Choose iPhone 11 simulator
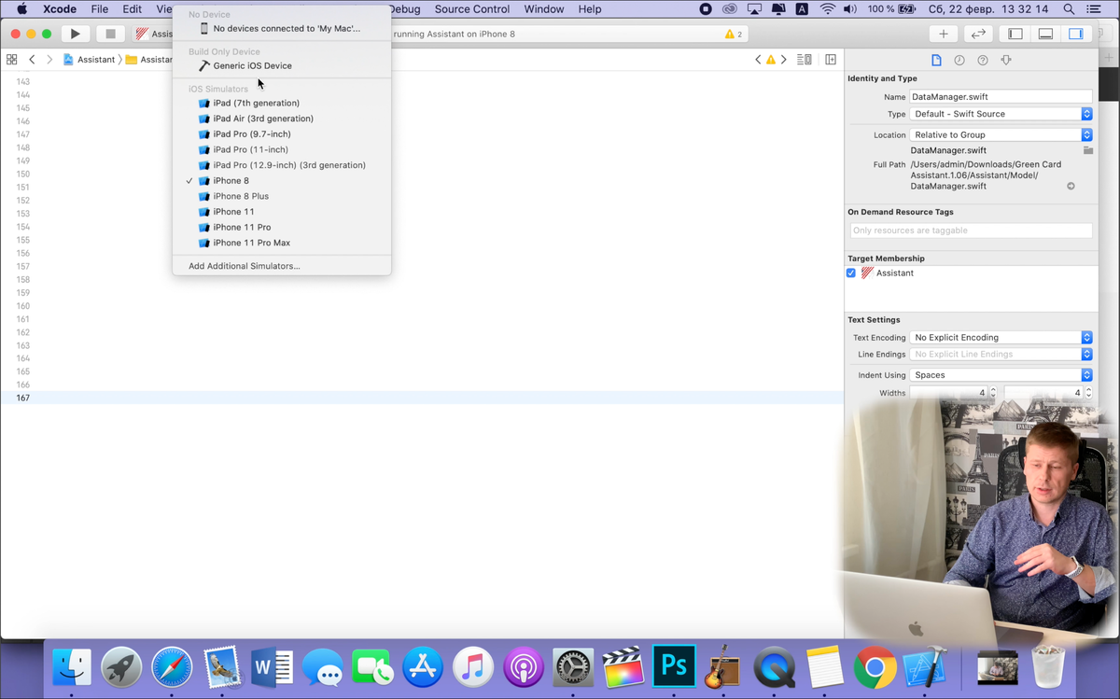 [x=282, y=212]
